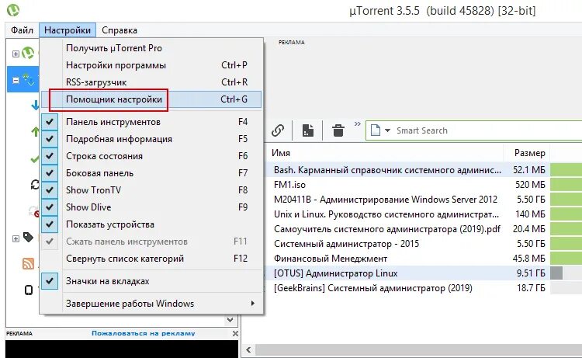
Task: Click Пожаловаться на рекламу link
Action: point(144,333)
